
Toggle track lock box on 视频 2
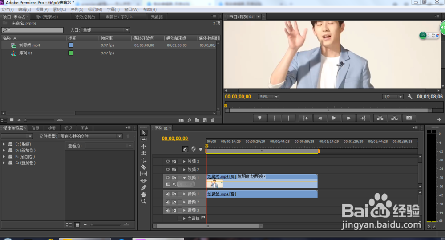[x=180, y=170]
